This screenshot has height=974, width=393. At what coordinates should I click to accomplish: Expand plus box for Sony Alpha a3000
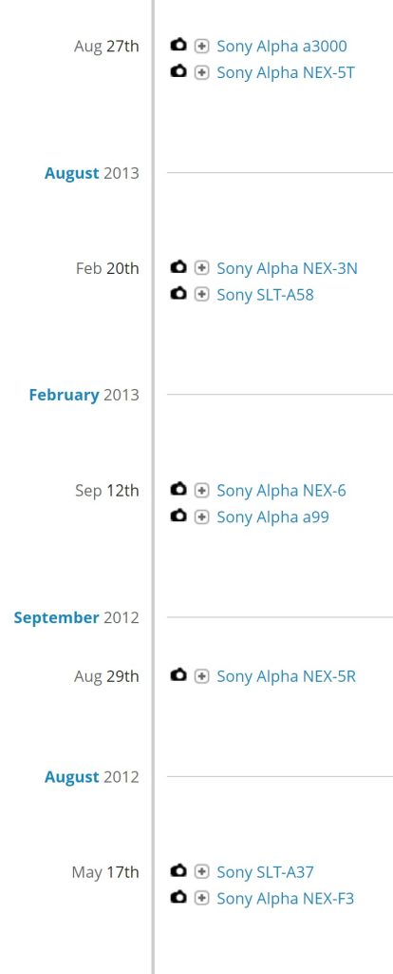[x=201, y=46]
